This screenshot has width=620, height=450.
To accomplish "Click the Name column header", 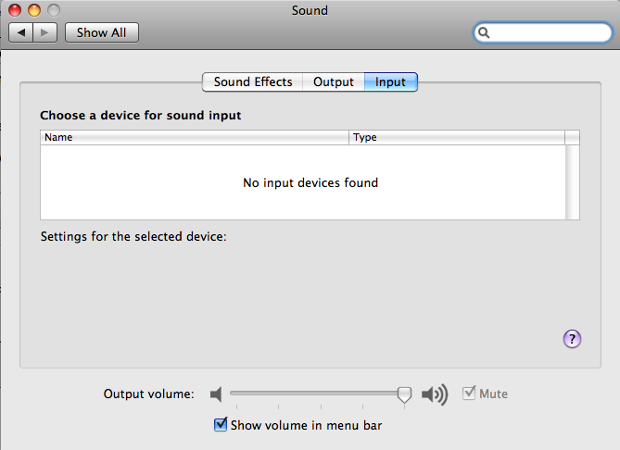I will (x=195, y=137).
